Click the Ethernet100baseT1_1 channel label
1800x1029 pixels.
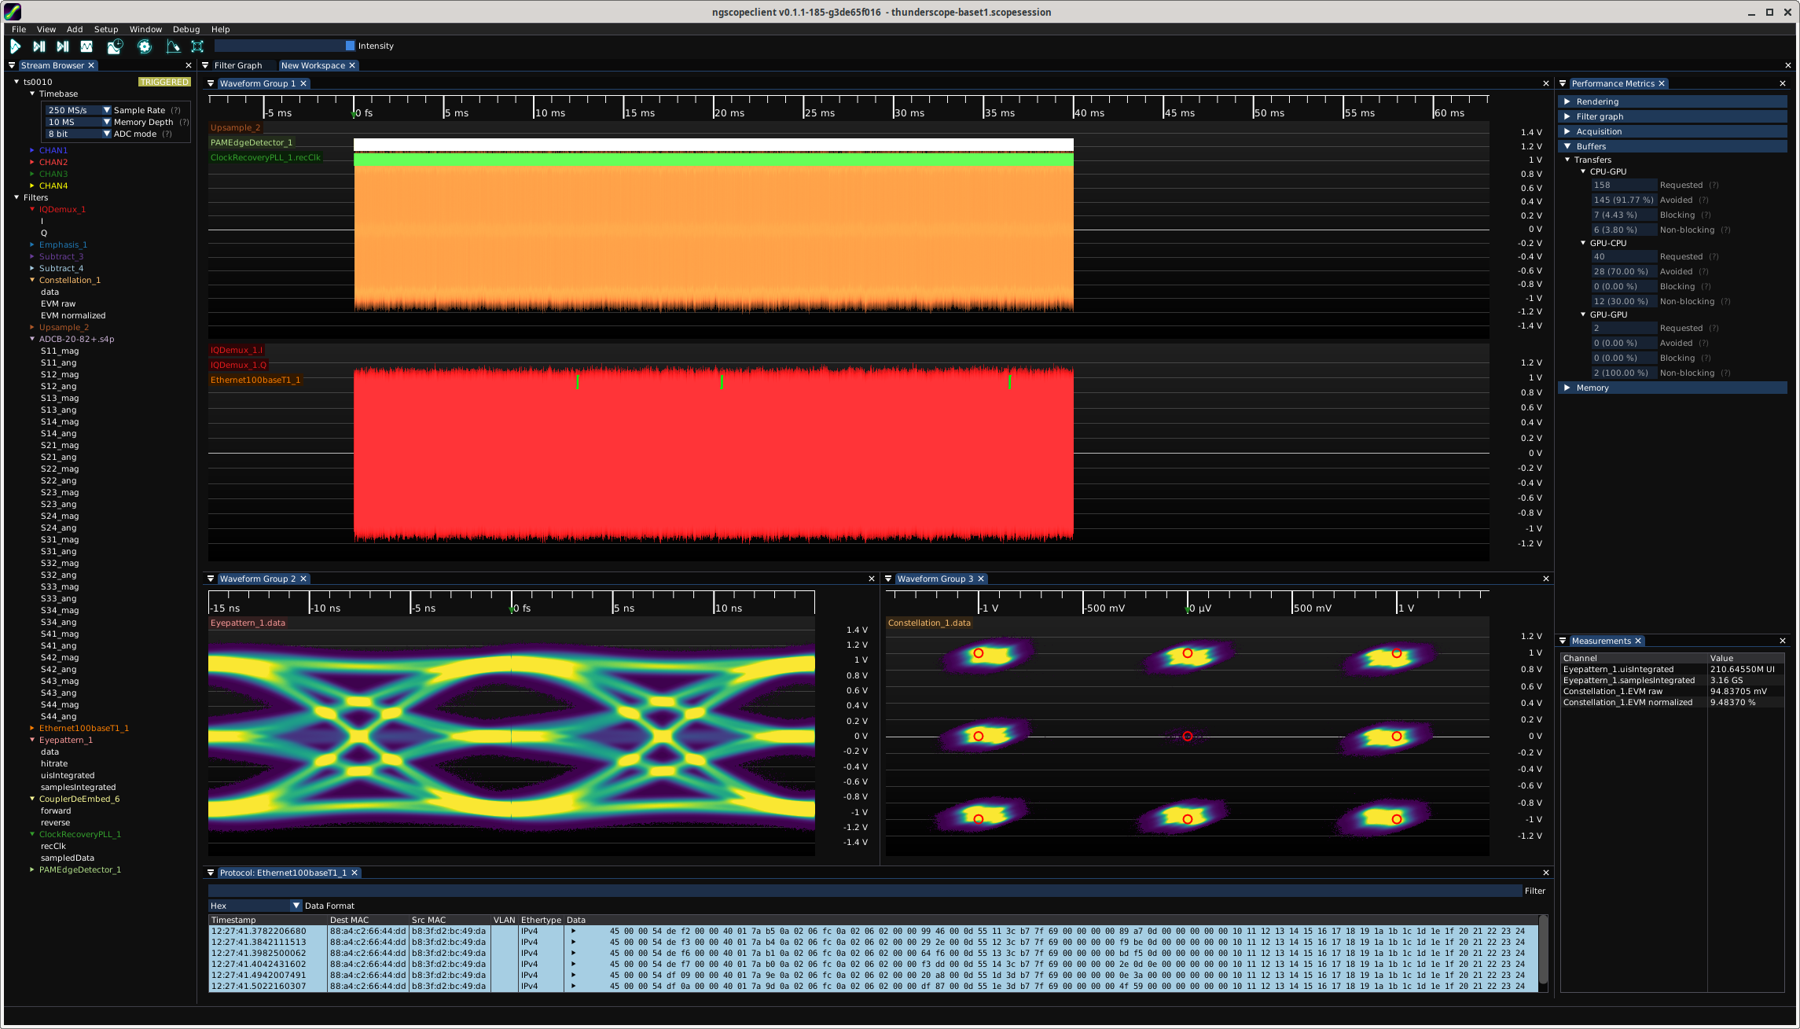point(255,380)
